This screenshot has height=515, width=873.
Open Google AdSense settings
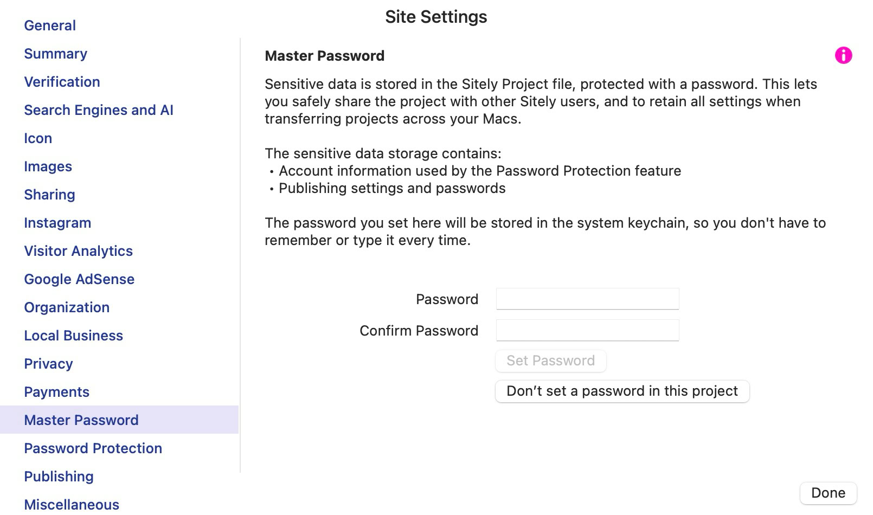[79, 279]
